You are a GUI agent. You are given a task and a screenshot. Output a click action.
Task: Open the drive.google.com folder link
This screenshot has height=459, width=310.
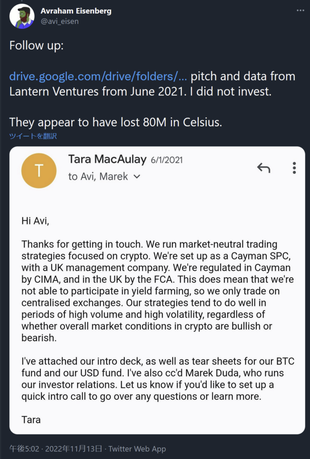click(98, 76)
